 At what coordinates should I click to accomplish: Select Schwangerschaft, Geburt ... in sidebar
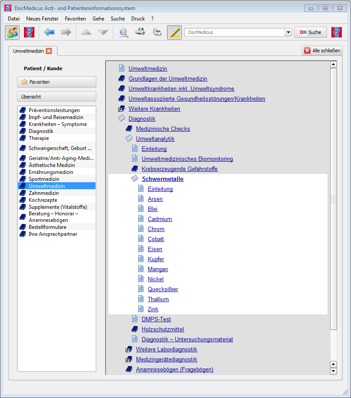[x=57, y=148]
